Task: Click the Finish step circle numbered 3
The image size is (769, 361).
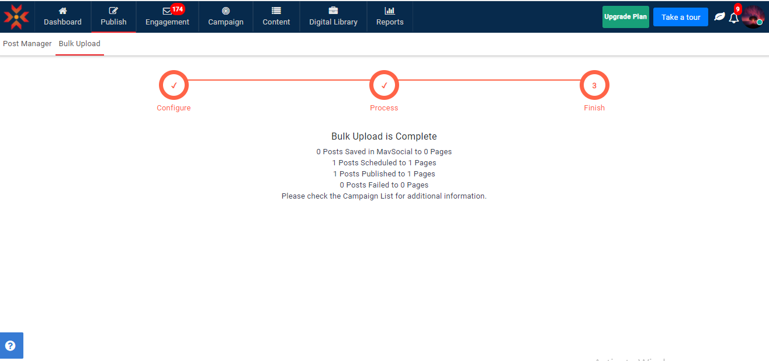Action: click(594, 85)
